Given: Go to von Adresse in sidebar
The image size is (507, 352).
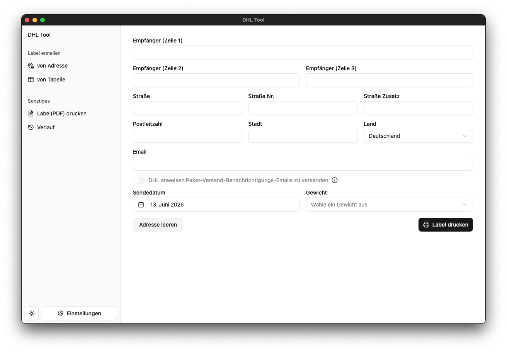Looking at the screenshot, I should 71,66.
